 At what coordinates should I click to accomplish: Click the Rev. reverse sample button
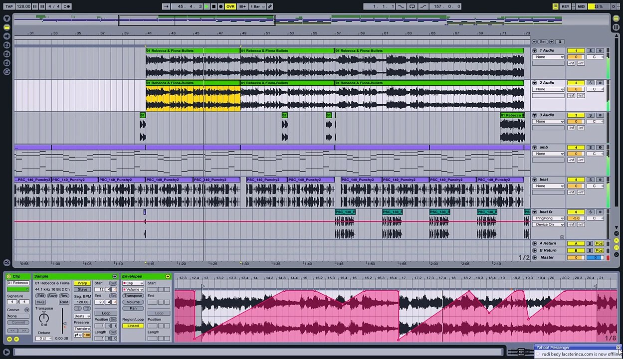tap(64, 296)
